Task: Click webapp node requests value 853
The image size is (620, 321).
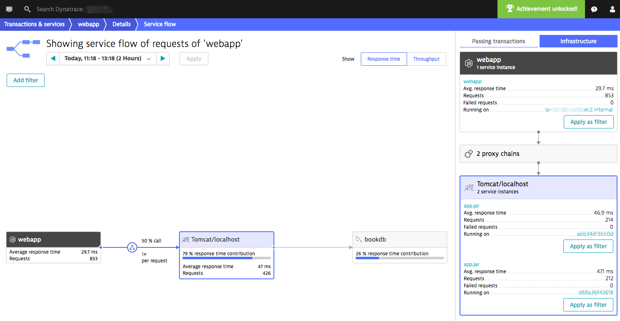Action: 94,259
